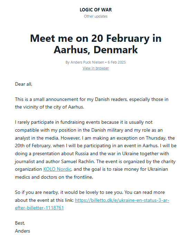Click author name Anders Puck Nielsen
The image size is (184, 235).
[x=87, y=62]
